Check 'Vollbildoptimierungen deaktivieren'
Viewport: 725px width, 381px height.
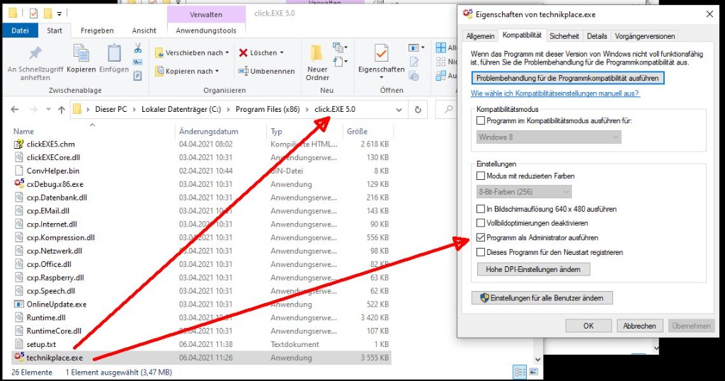481,223
